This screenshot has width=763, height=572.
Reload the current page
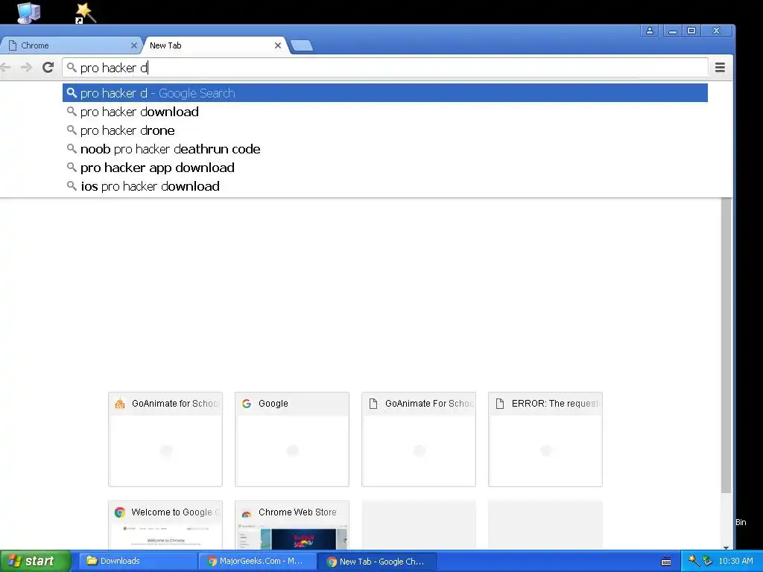tap(48, 67)
